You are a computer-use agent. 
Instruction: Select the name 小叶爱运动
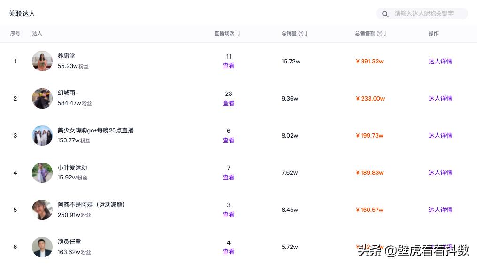point(72,168)
